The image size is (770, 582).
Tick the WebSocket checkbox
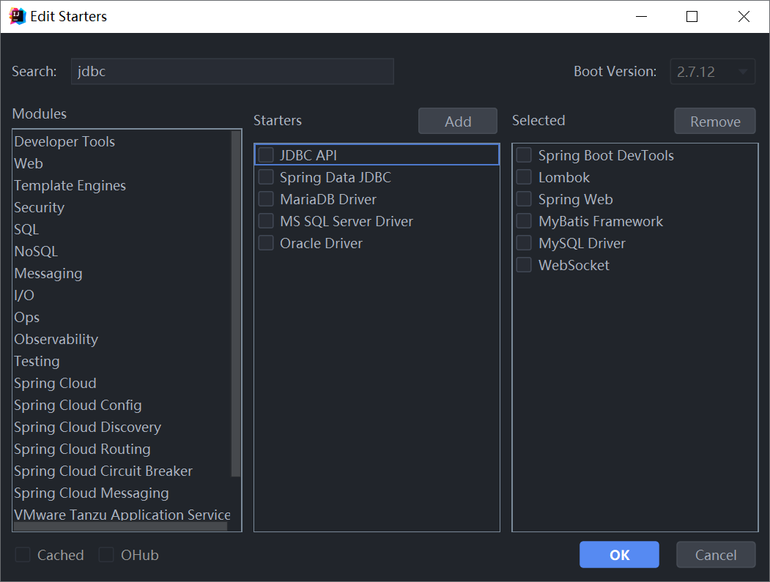524,265
